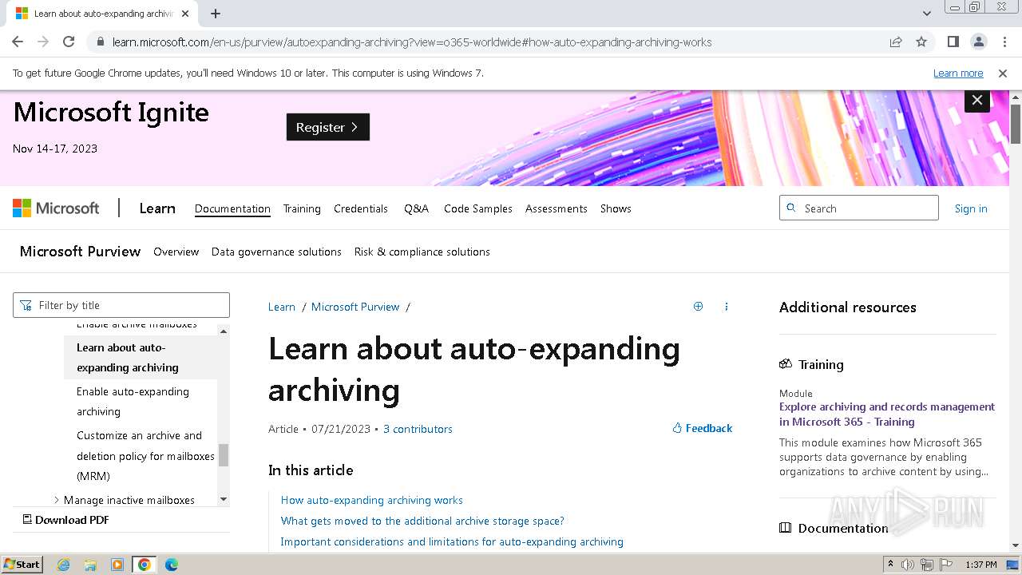Select the Training menu item

click(x=302, y=208)
